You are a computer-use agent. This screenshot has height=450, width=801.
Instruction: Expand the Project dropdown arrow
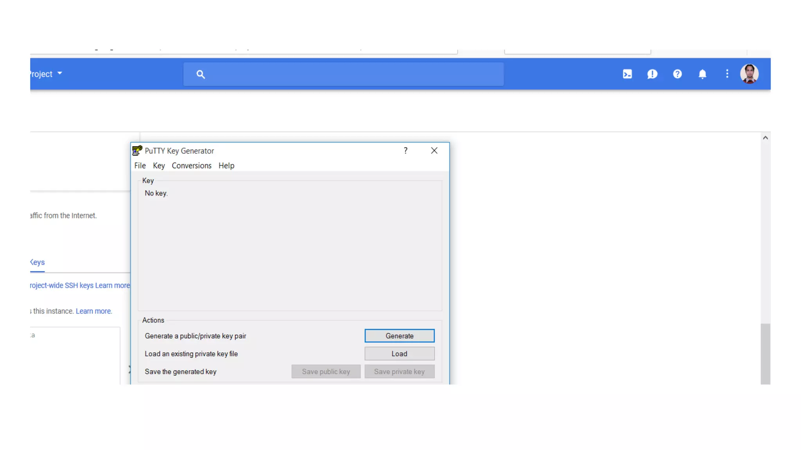click(60, 73)
